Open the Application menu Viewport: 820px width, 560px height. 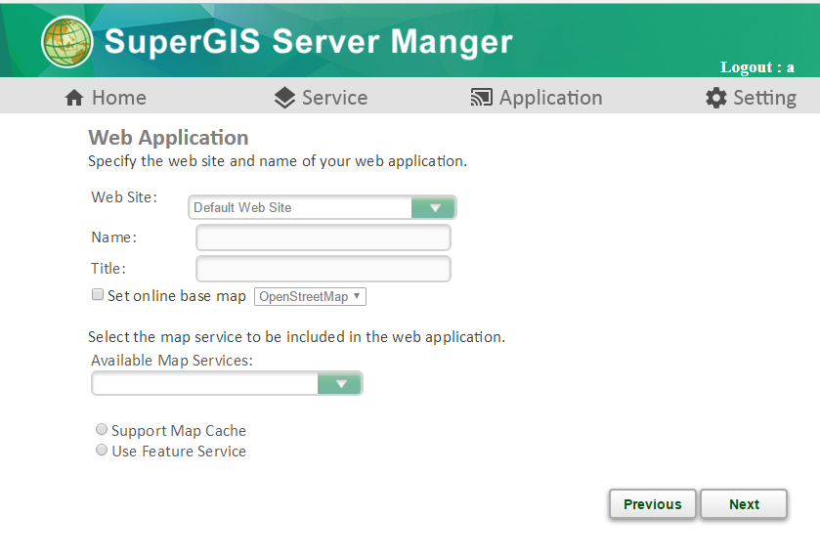pyautogui.click(x=537, y=98)
